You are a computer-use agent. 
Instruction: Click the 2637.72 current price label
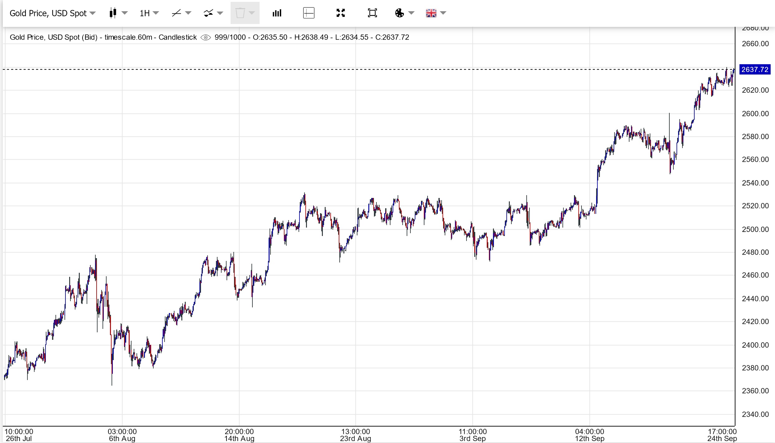click(755, 70)
